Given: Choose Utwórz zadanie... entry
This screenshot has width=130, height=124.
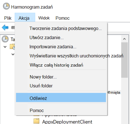Looking at the screenshot, I should click(61, 37).
